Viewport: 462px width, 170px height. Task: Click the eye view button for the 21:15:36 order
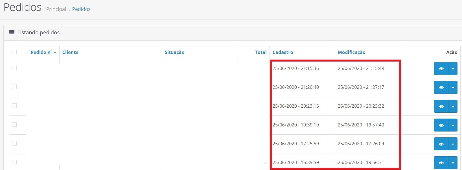point(441,69)
